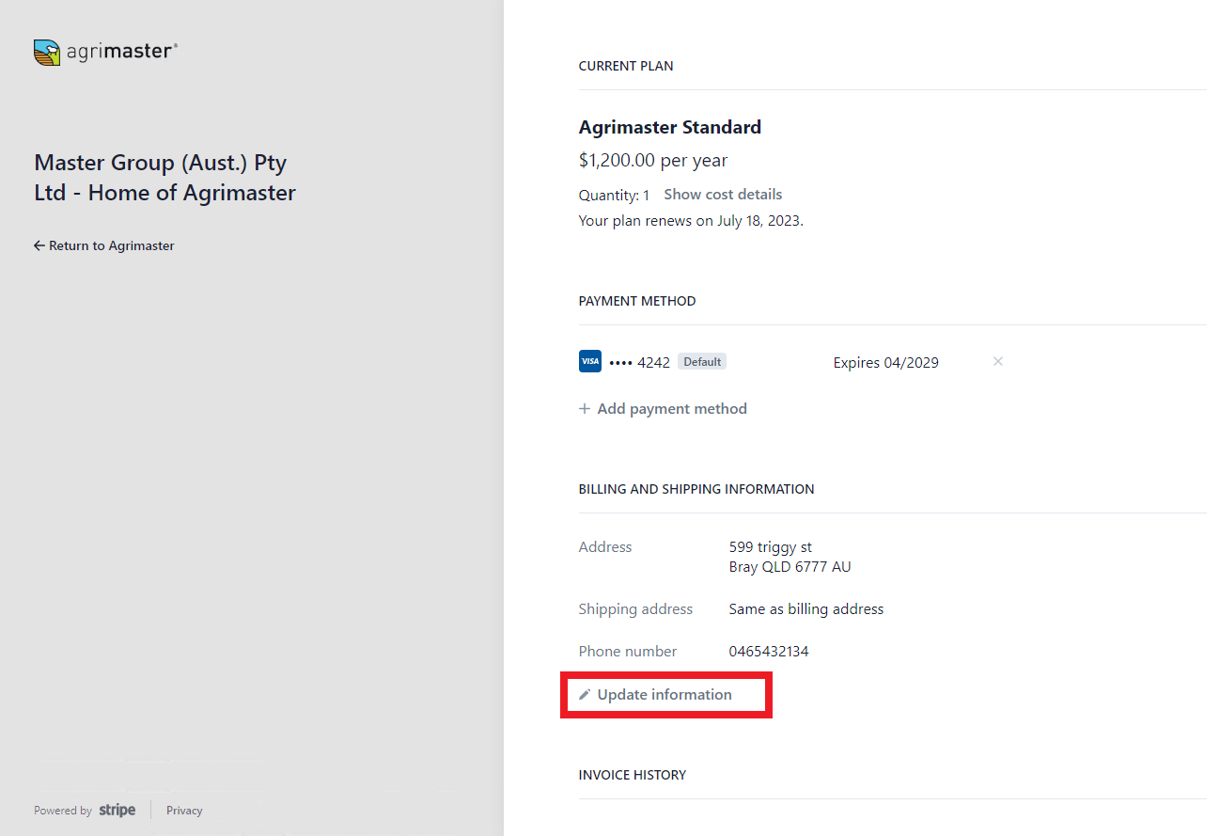This screenshot has height=836, width=1220.
Task: Click Return to Agrimaster
Action: (111, 245)
